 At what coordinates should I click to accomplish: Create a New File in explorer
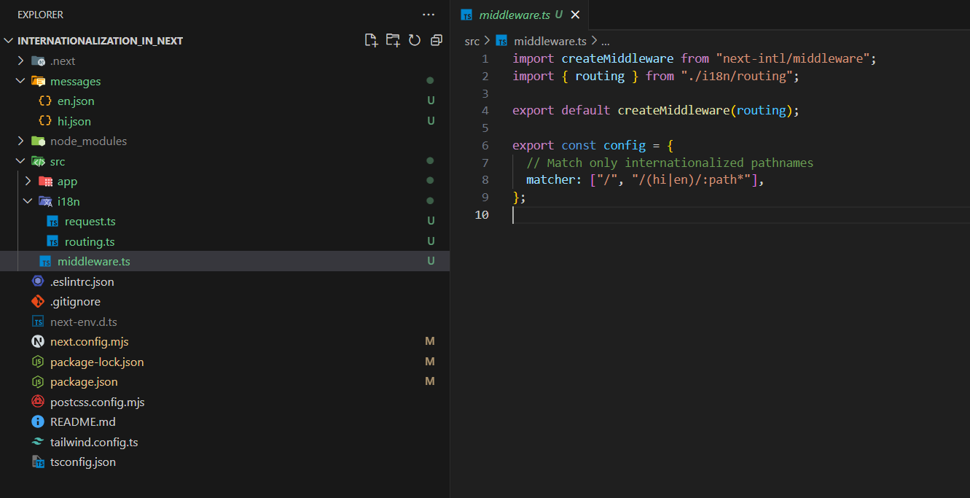tap(371, 40)
